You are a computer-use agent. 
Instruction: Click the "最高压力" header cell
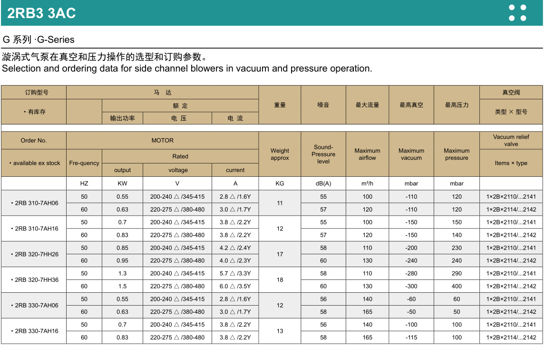457,105
